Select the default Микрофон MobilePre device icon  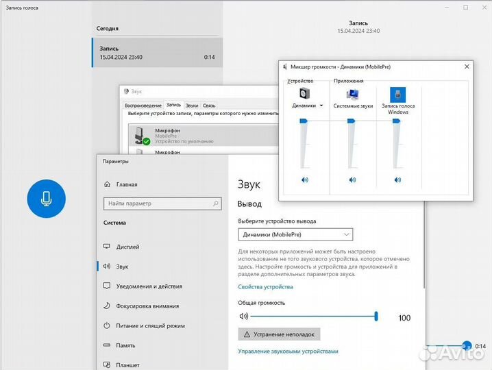pyautogui.click(x=140, y=134)
